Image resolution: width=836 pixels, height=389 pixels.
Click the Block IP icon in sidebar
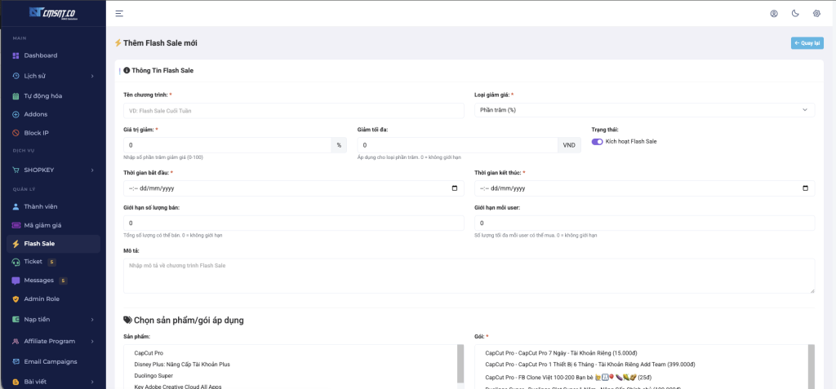(16, 133)
